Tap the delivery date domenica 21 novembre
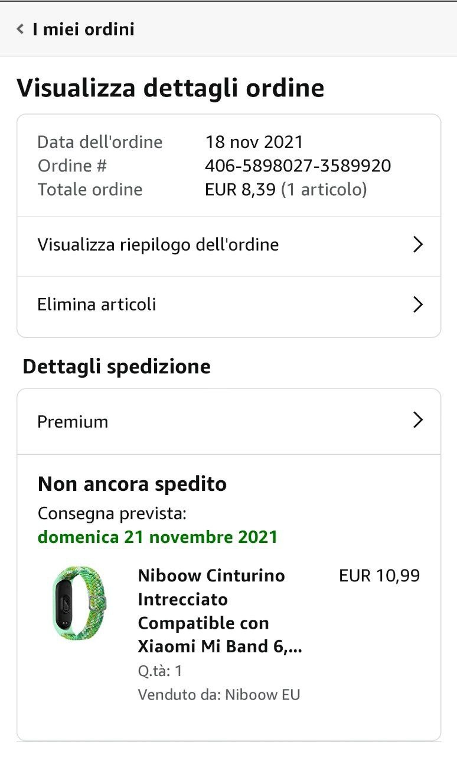 157,537
